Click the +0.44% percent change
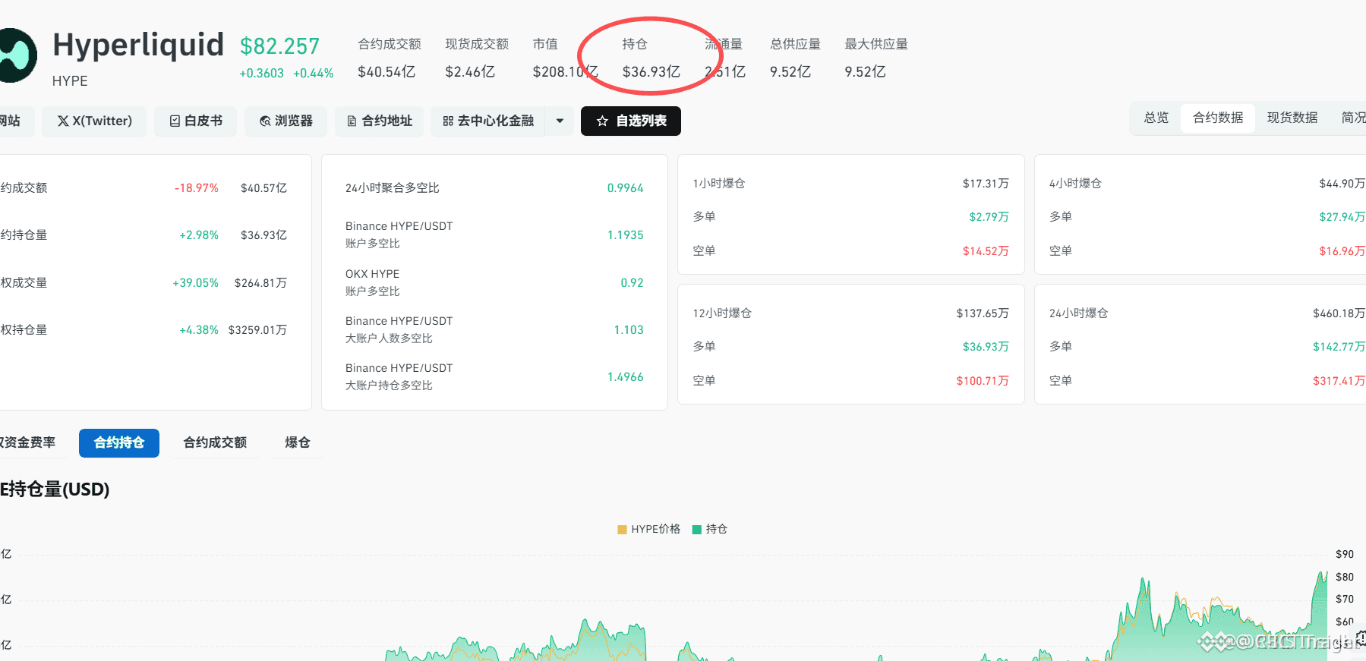 [314, 74]
